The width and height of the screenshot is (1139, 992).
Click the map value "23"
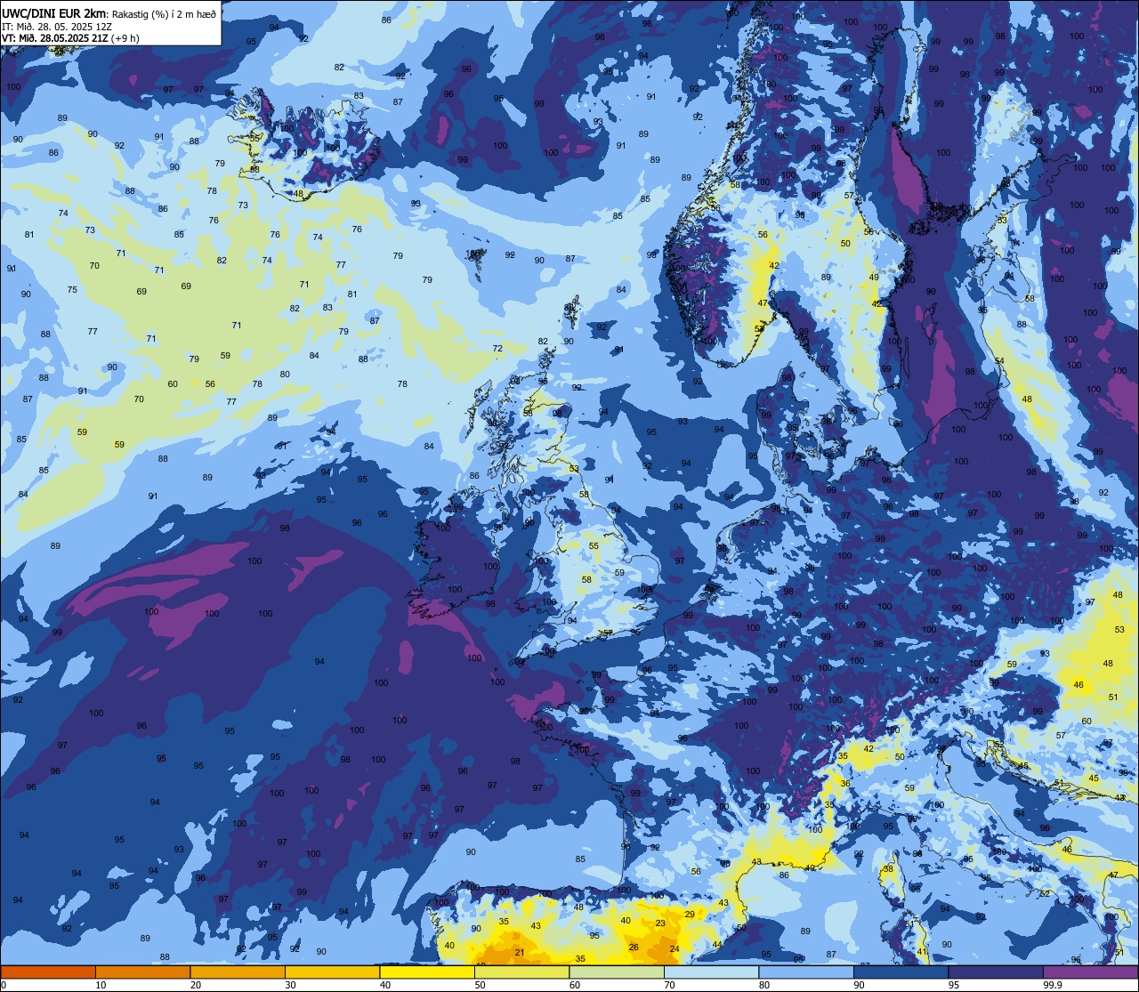point(660,923)
